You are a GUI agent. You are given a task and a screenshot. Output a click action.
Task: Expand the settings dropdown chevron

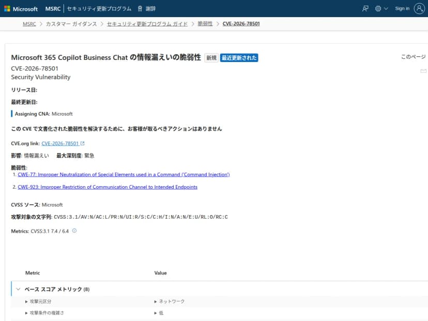386,9
